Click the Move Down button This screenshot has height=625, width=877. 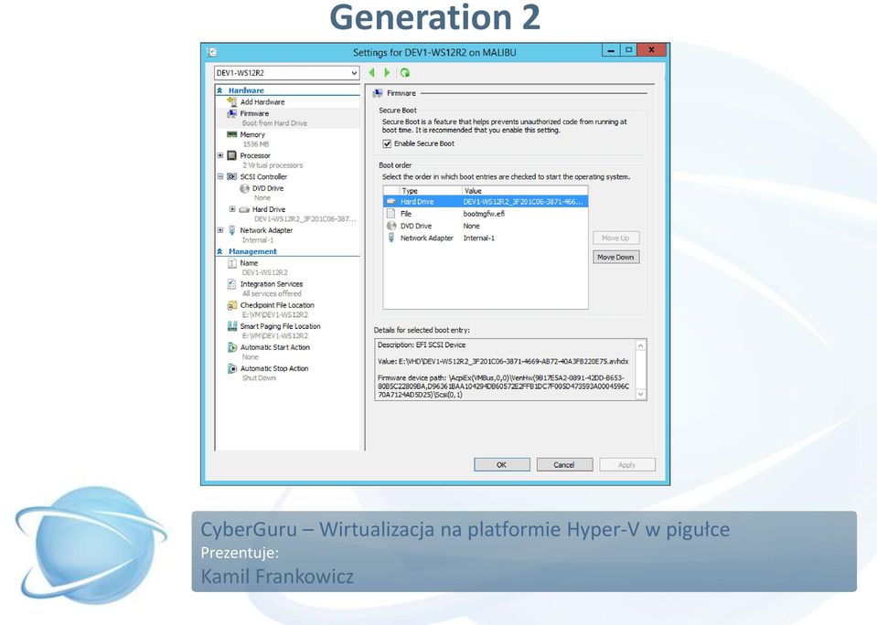615,257
